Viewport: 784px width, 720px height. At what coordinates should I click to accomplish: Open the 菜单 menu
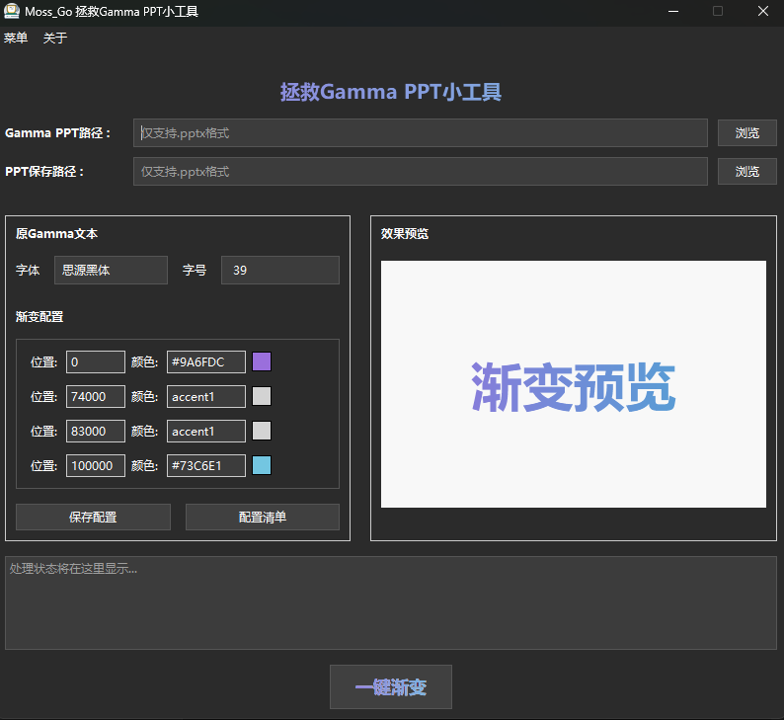click(16, 39)
